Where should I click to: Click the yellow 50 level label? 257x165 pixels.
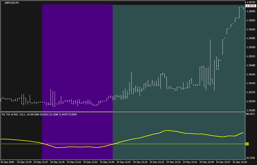click(247, 144)
